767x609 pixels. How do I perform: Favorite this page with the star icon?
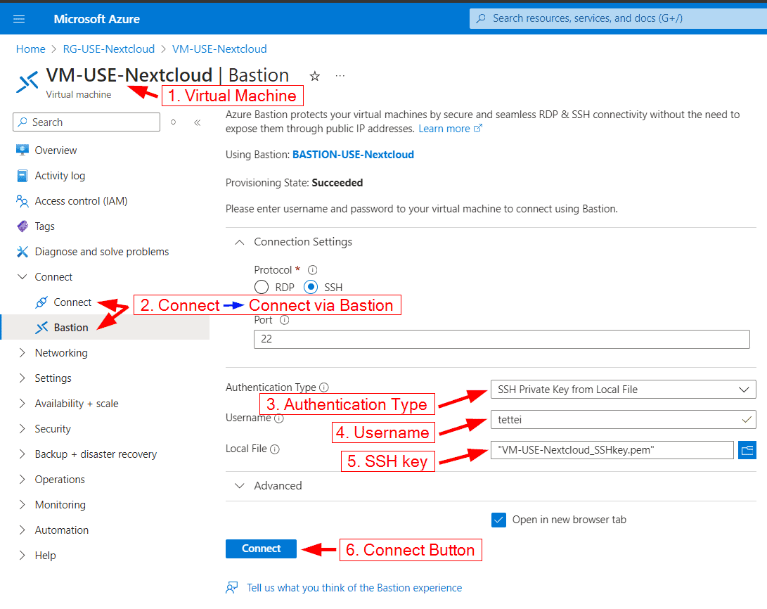coord(314,77)
